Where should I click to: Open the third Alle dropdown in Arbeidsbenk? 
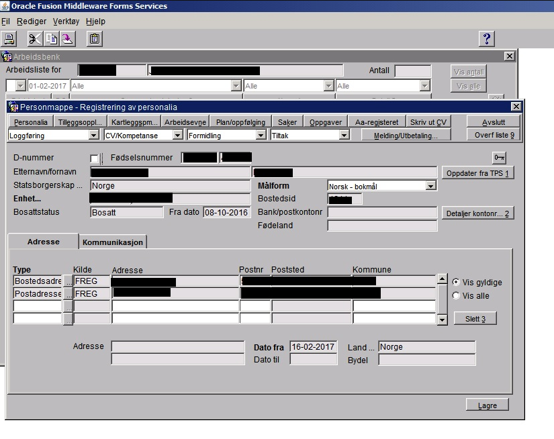[424, 85]
